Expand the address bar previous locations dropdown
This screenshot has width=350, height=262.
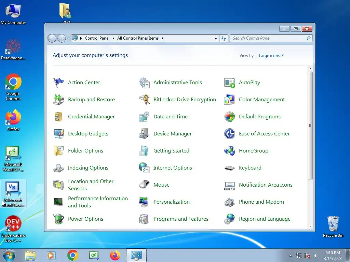coord(216,38)
